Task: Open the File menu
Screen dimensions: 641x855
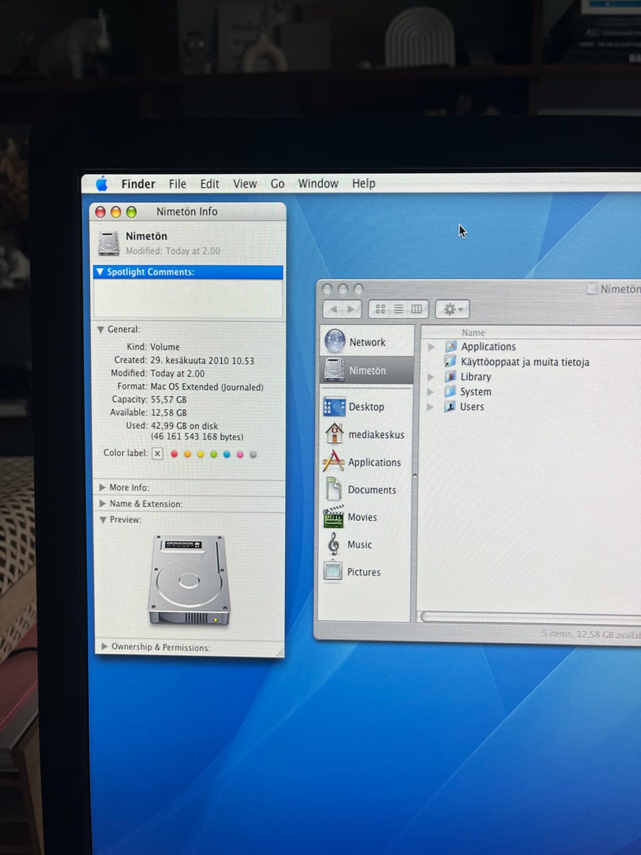Action: click(178, 184)
